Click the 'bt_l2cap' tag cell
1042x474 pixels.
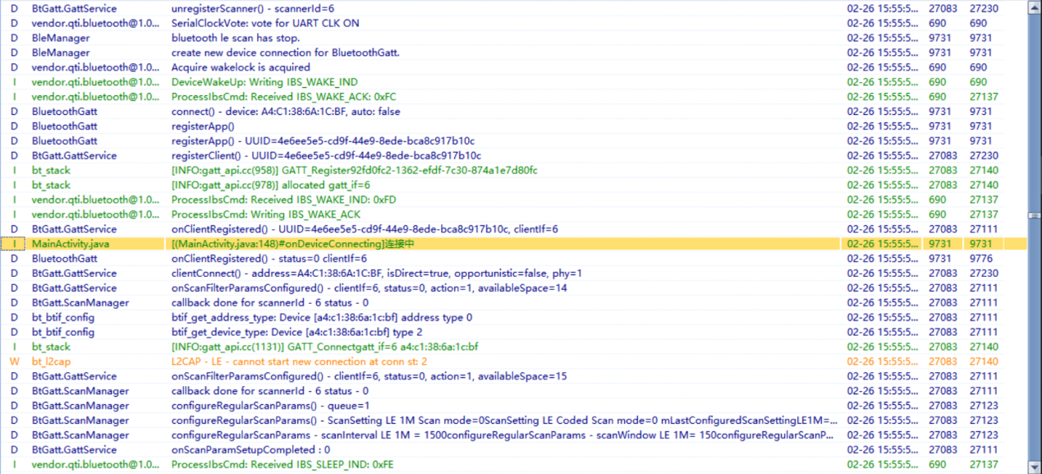pos(52,362)
